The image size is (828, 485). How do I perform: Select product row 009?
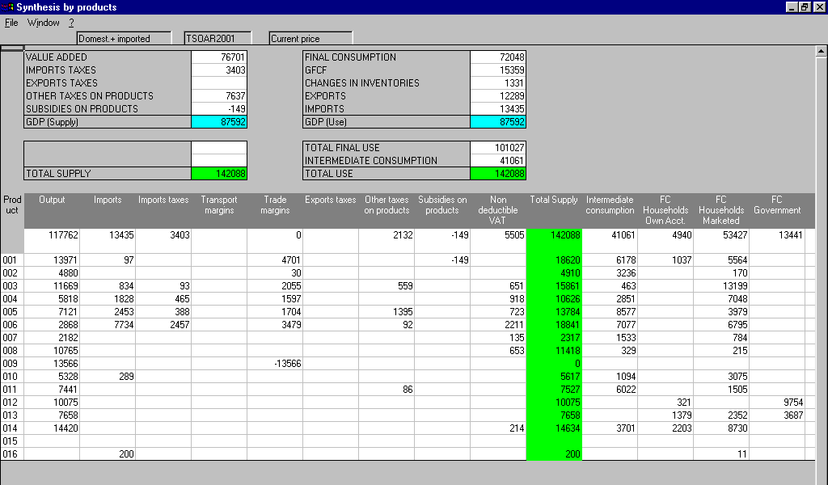(11, 364)
